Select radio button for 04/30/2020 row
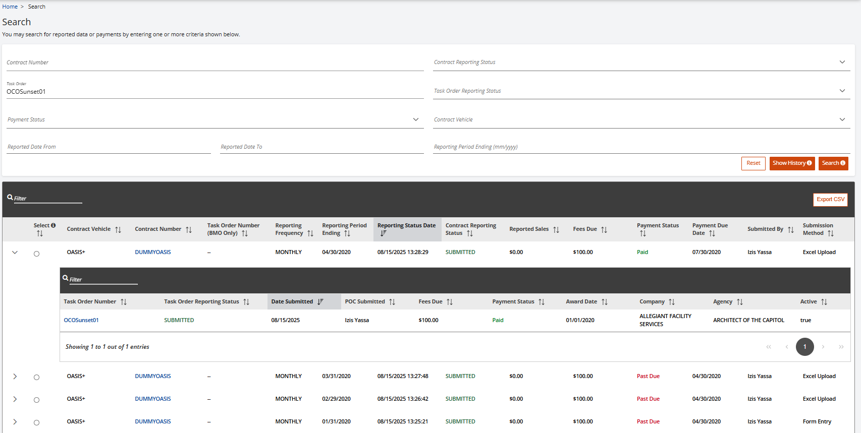 (x=36, y=254)
